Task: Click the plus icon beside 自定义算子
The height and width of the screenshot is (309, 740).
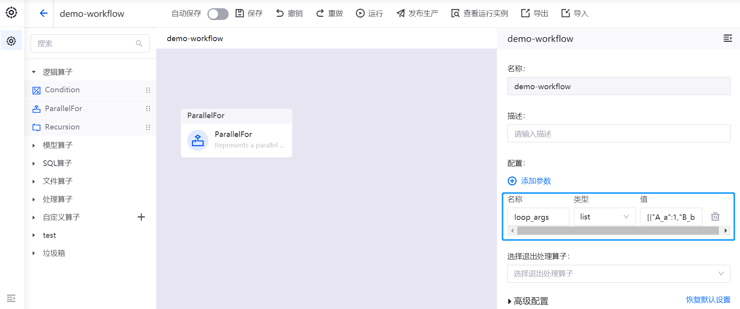Action: (x=141, y=217)
